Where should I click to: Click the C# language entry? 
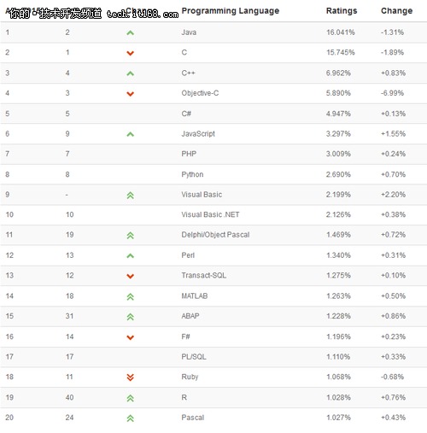tap(186, 114)
